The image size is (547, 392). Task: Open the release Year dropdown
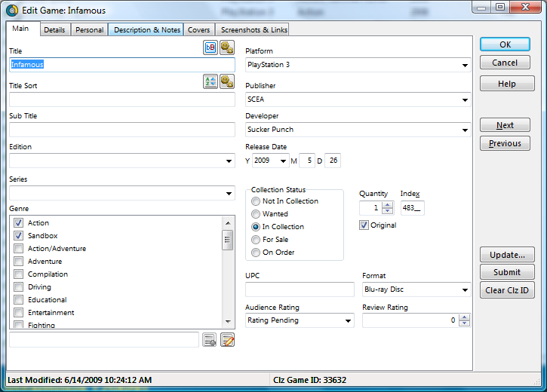tap(283, 161)
